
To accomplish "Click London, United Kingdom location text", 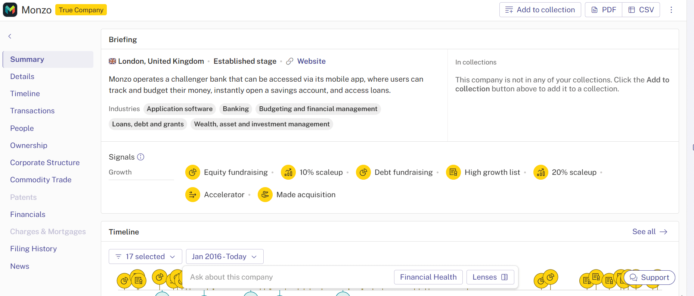I will (x=161, y=61).
